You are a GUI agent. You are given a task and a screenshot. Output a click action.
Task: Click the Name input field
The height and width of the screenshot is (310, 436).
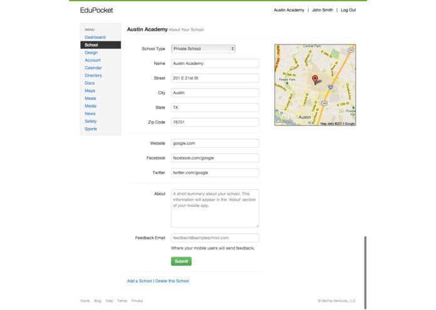point(215,63)
